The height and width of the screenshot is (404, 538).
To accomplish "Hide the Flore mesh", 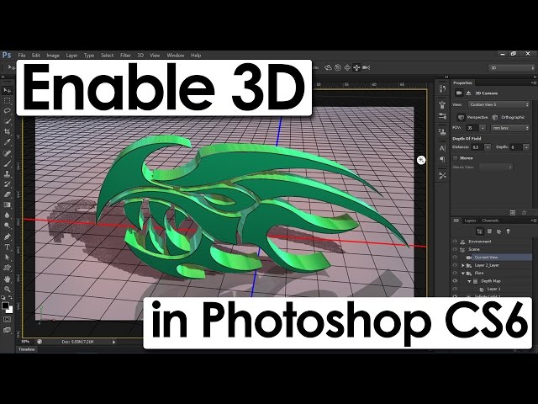I will pyautogui.click(x=455, y=273).
